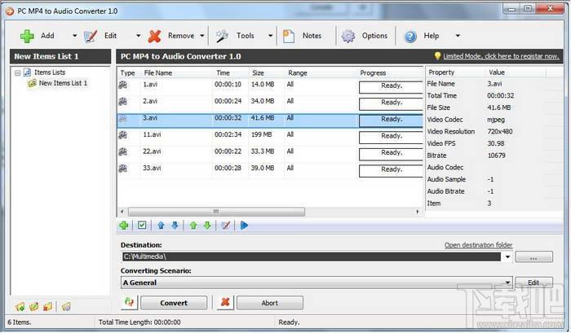
Task: Click the edit items list folder icon
Action: tap(34, 306)
